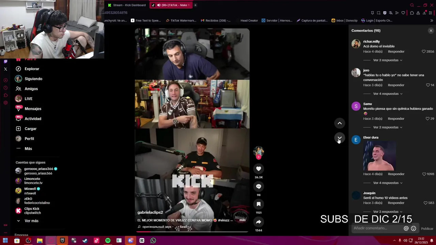Insert mention with @ icon in comment box

(406, 229)
